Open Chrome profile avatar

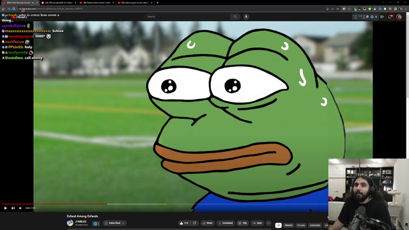tap(401, 9)
